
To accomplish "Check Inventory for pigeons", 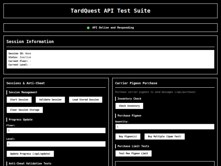I will coord(129,106).
